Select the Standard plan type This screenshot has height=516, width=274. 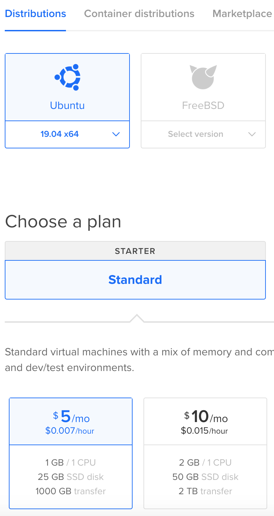coord(135,280)
